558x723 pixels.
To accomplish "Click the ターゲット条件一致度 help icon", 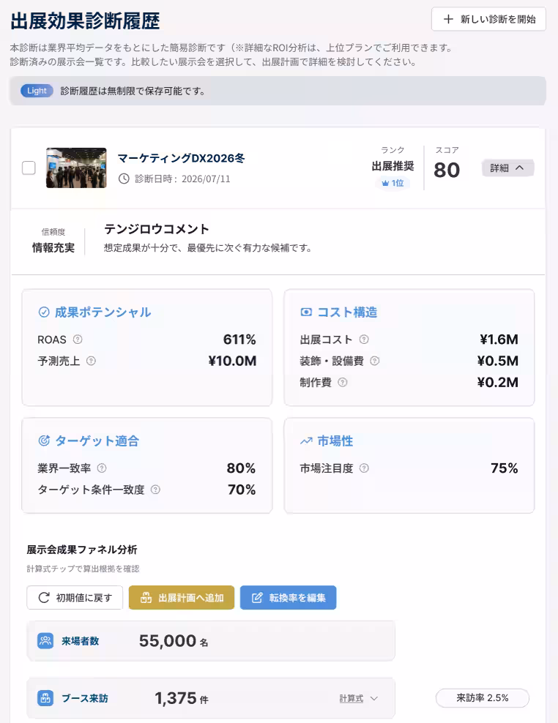I will click(155, 490).
